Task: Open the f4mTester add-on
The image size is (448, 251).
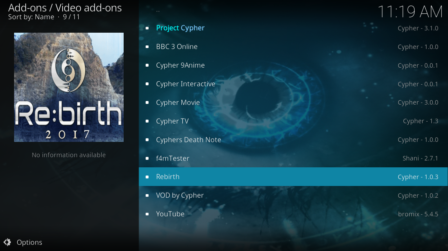Action: click(x=293, y=159)
